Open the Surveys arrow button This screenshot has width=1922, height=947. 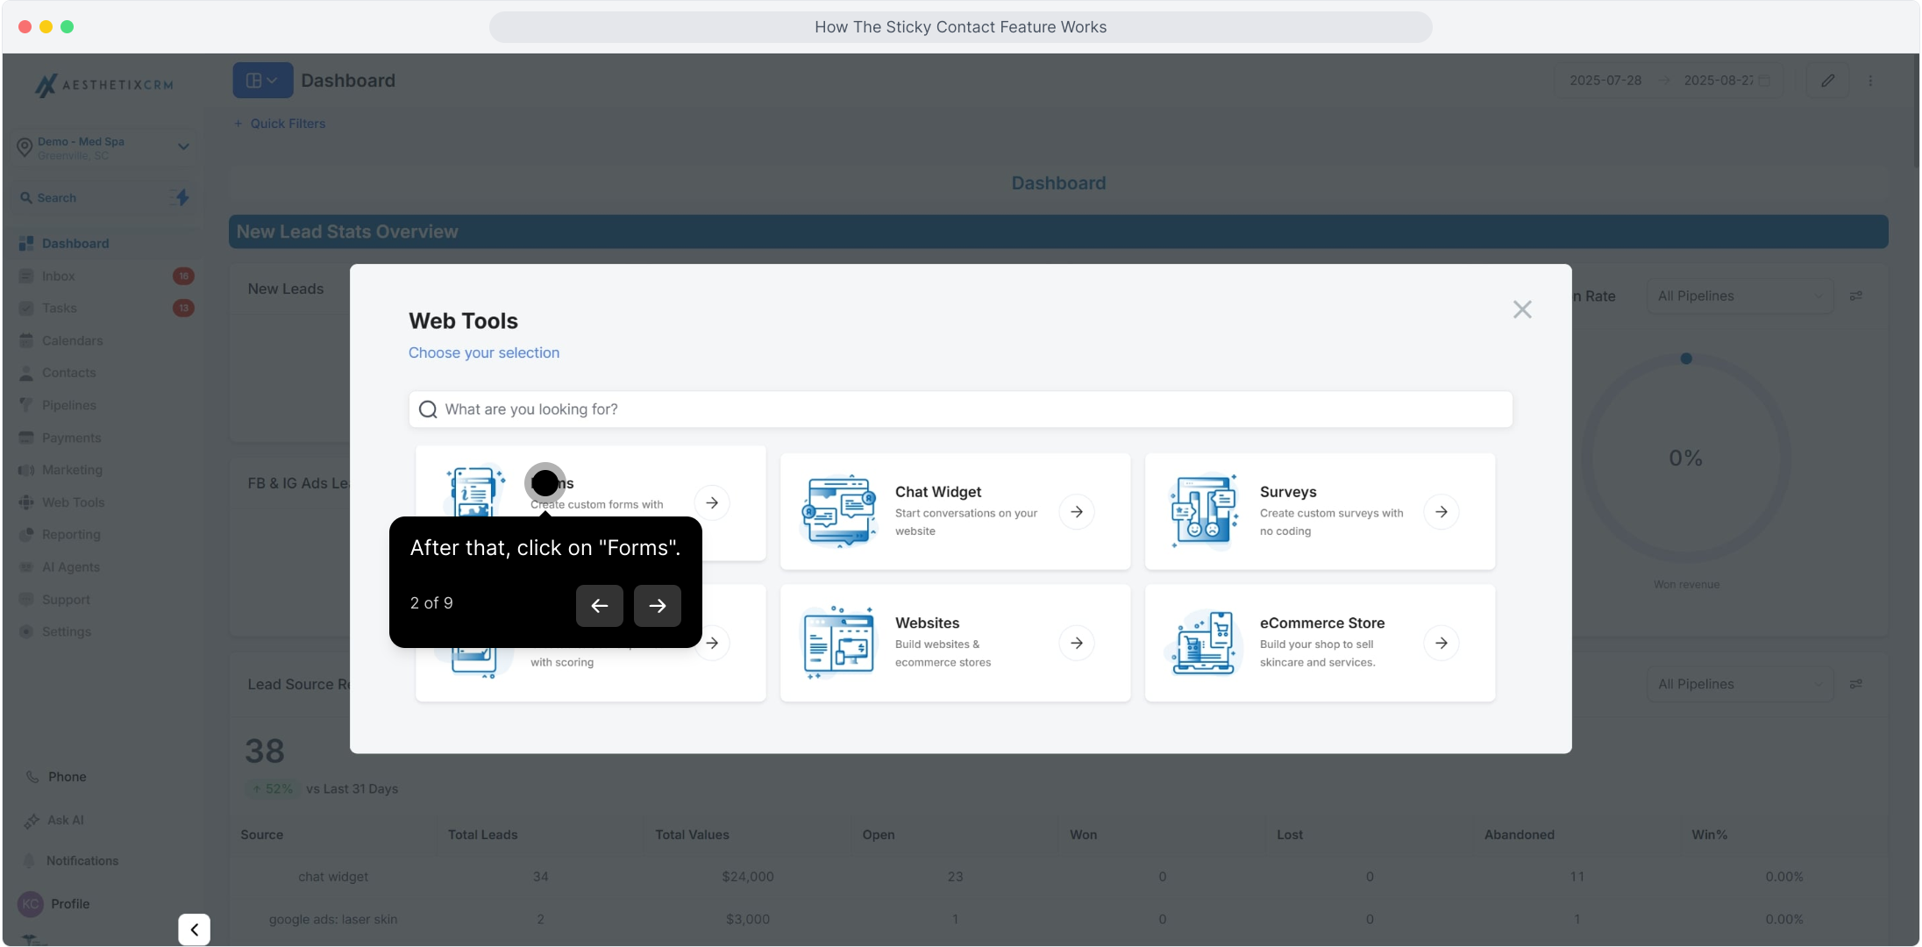(1441, 512)
